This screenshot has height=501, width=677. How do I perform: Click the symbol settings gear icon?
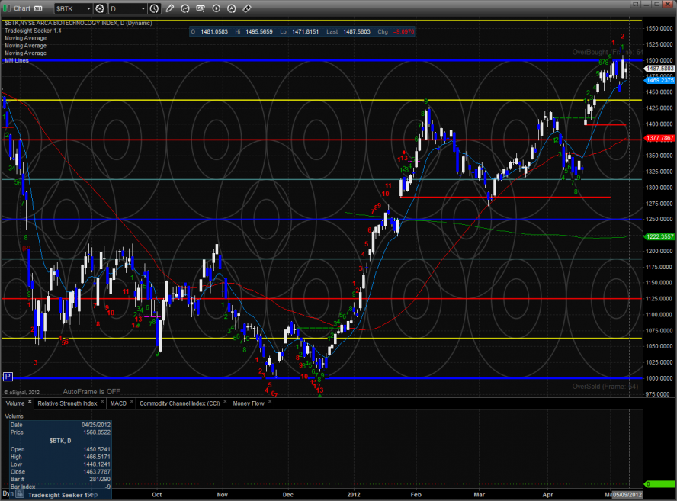point(100,8)
